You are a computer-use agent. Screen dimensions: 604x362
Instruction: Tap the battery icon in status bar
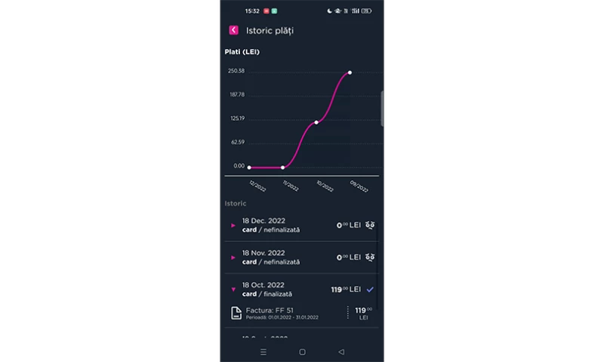pyautogui.click(x=366, y=11)
